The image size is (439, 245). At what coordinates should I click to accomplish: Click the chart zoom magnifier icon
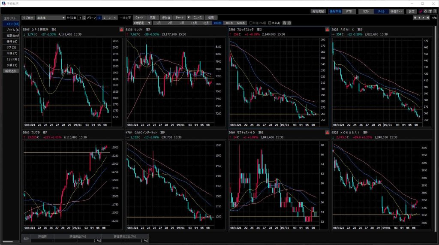(x=284, y=22)
